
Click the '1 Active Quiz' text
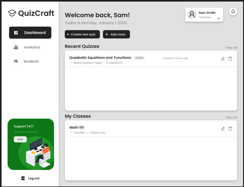[x=97, y=132]
